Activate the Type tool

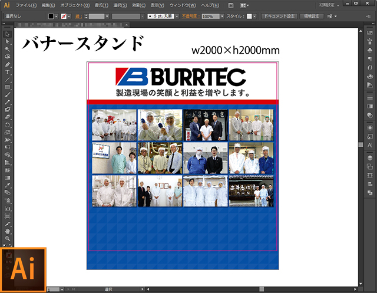click(7, 72)
